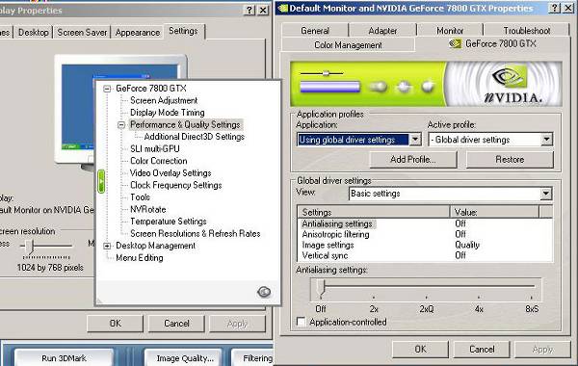The image size is (578, 366).
Task: Open the Application profile dropdown
Action: coord(415,140)
